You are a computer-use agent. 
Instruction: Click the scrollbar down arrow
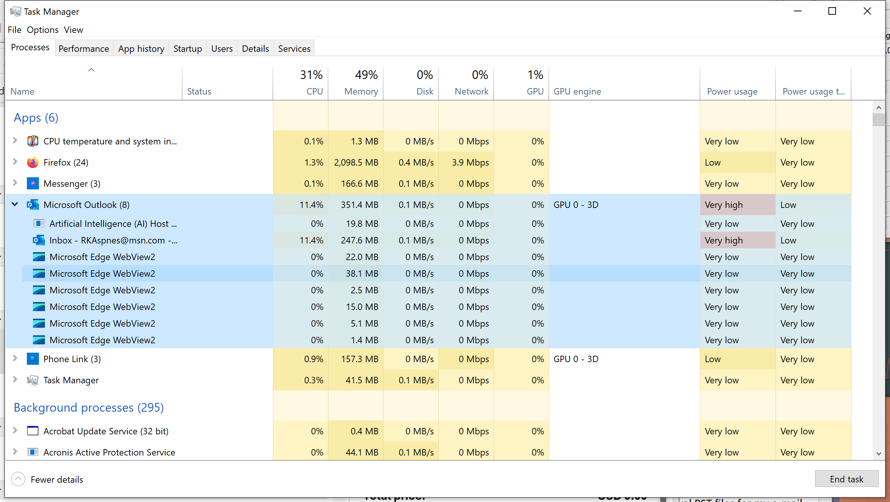click(x=878, y=454)
